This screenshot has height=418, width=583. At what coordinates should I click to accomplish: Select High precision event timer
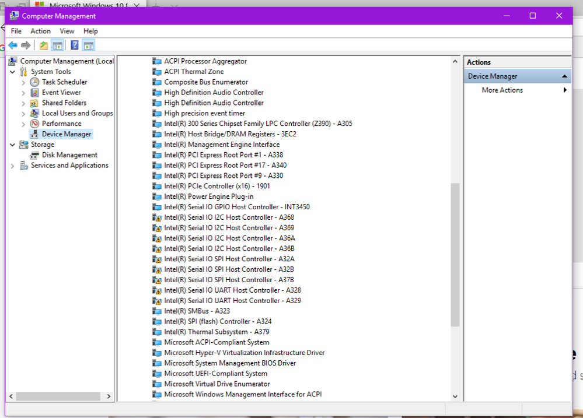pos(205,113)
